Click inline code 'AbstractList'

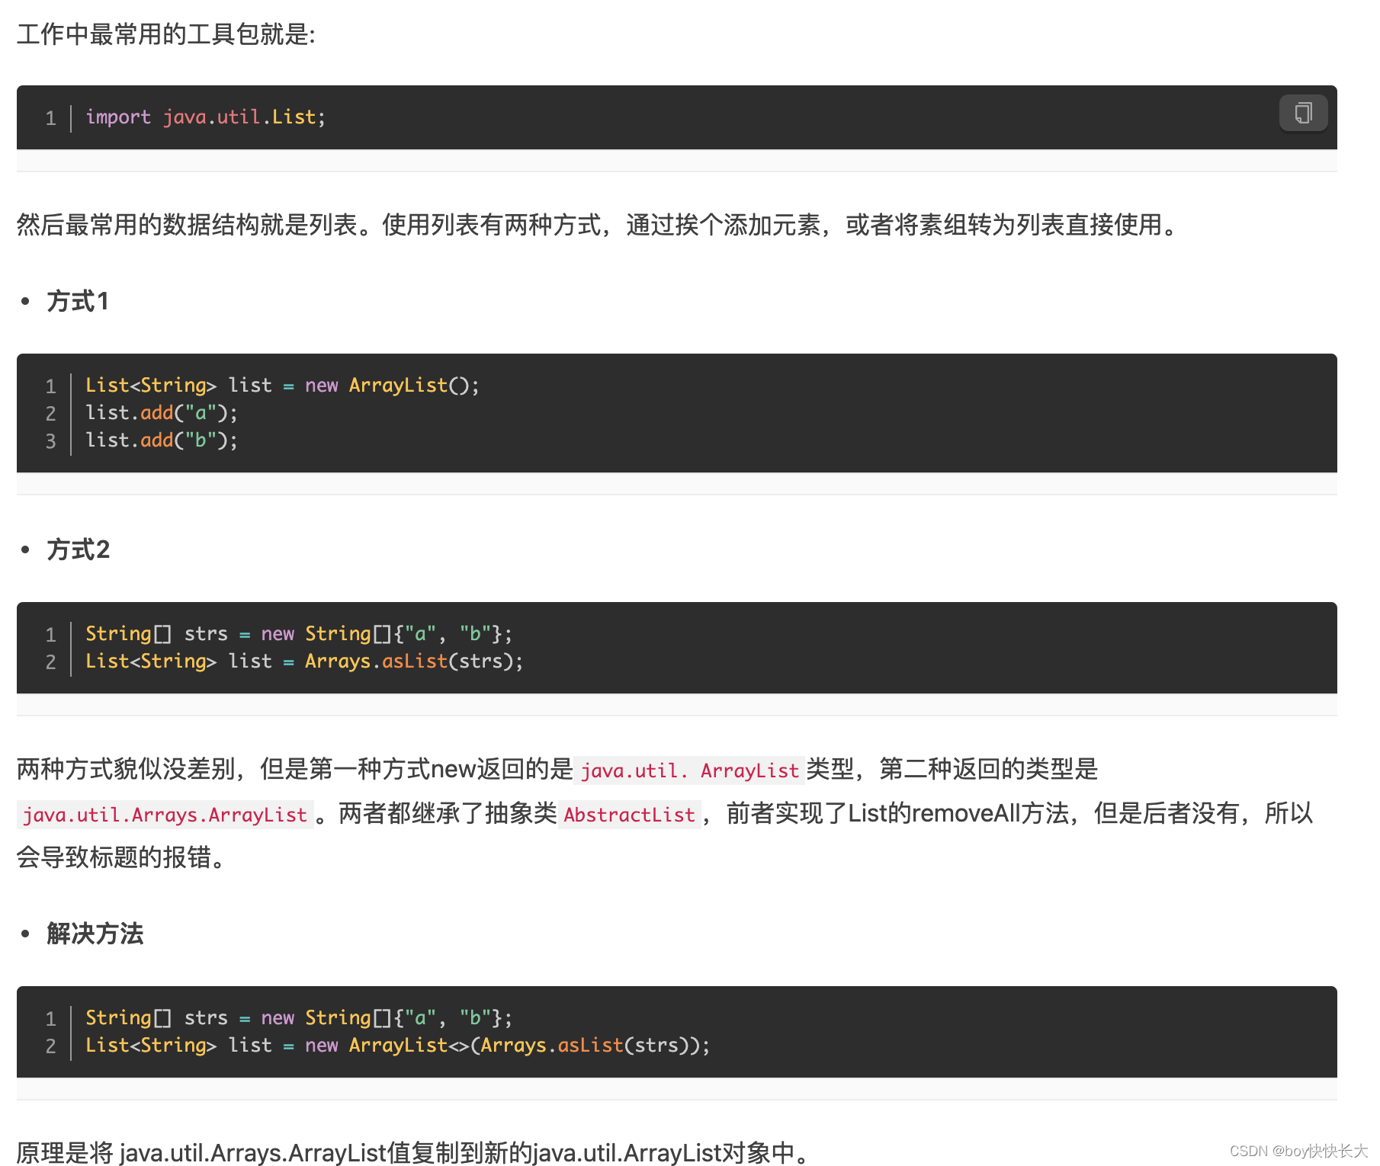(629, 815)
